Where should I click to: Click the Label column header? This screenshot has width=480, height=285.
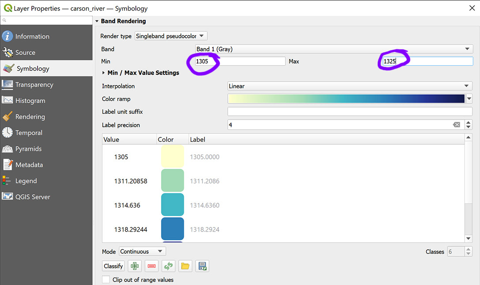[326, 140]
